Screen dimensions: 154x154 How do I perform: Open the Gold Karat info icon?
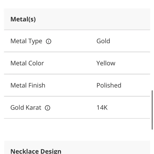48,108
